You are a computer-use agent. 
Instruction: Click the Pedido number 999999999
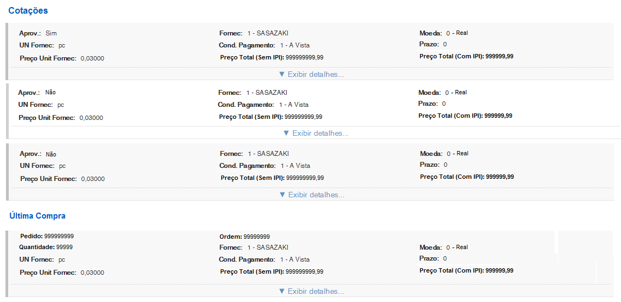tap(59, 236)
